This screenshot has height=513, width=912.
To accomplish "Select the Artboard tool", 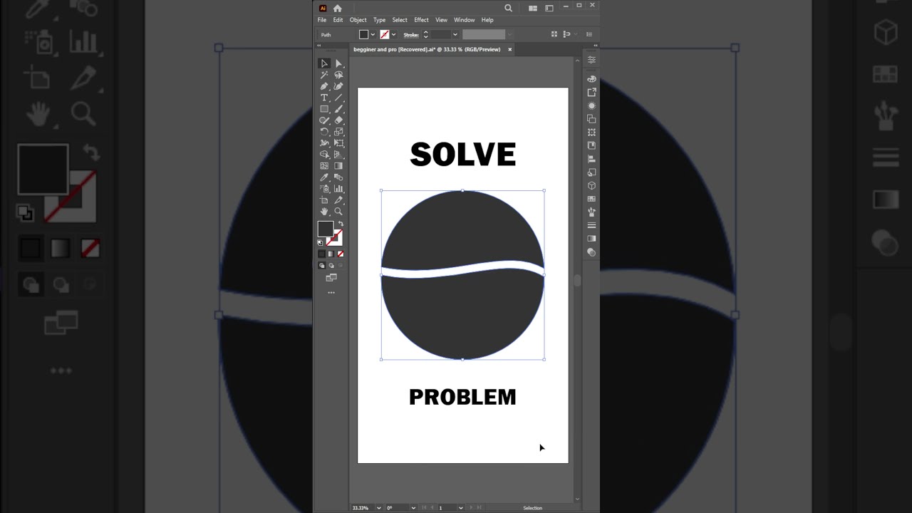I will pos(324,200).
